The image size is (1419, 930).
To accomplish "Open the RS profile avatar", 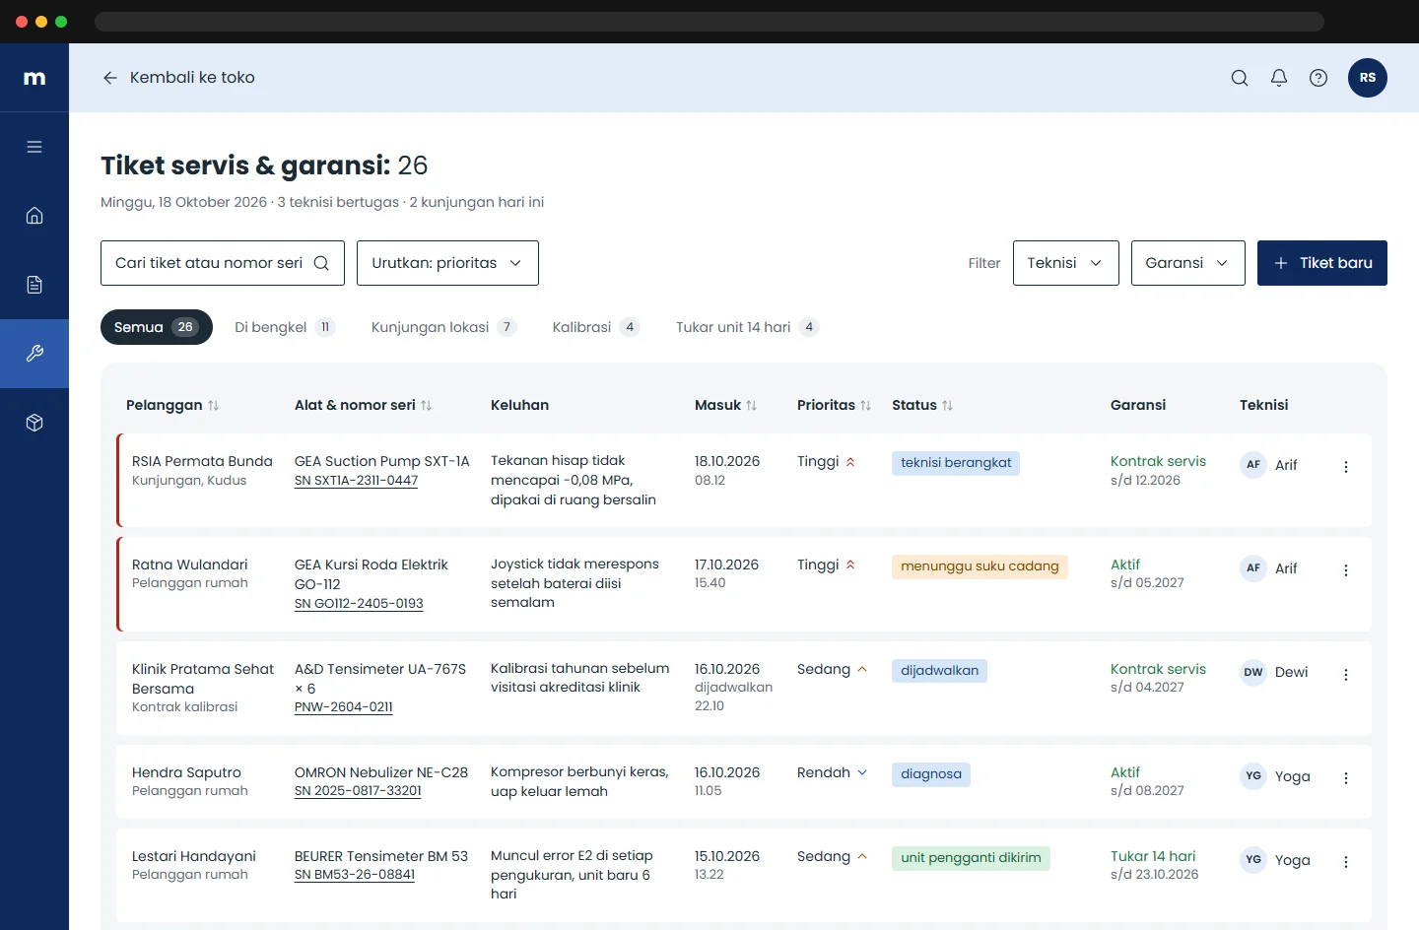I will click(x=1368, y=78).
